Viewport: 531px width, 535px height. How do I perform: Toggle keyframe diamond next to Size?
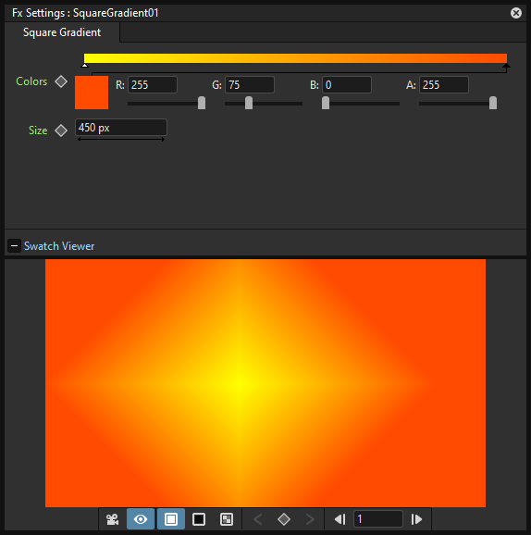[61, 131]
